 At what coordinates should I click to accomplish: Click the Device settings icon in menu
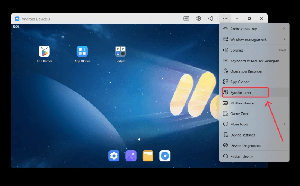pyautogui.click(x=226, y=135)
